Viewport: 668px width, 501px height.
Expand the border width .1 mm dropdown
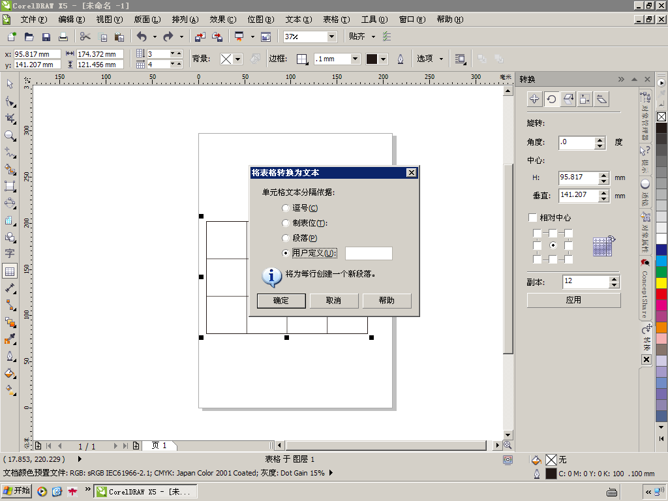[355, 59]
